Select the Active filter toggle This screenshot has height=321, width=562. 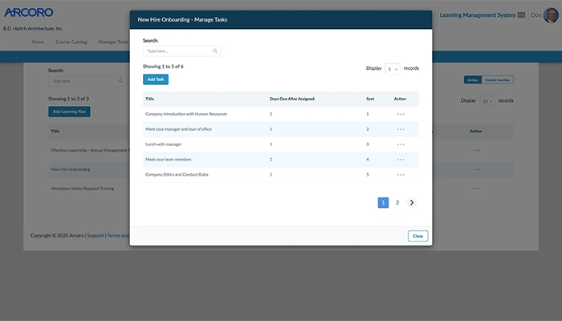click(x=473, y=80)
